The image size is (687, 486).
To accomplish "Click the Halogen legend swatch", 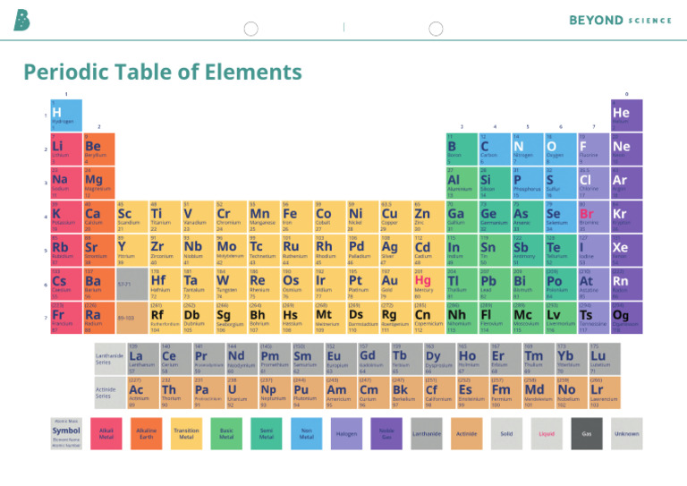I will click(346, 433).
